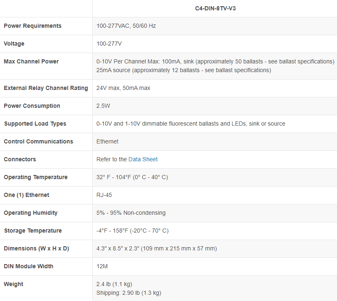Click the Storage Temperature label
Viewport: 337px width, 301px height.
tap(33, 231)
